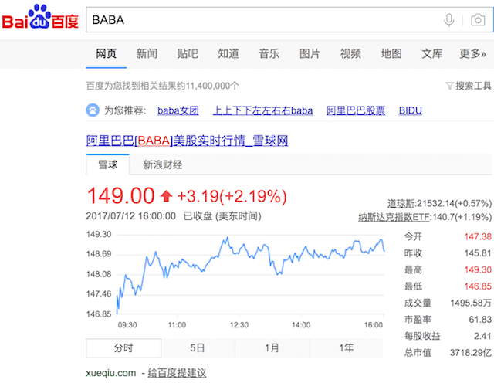Click the Baidu paw recommendation icon
Image resolution: width=494 pixels, height=383 pixels.
click(x=93, y=110)
